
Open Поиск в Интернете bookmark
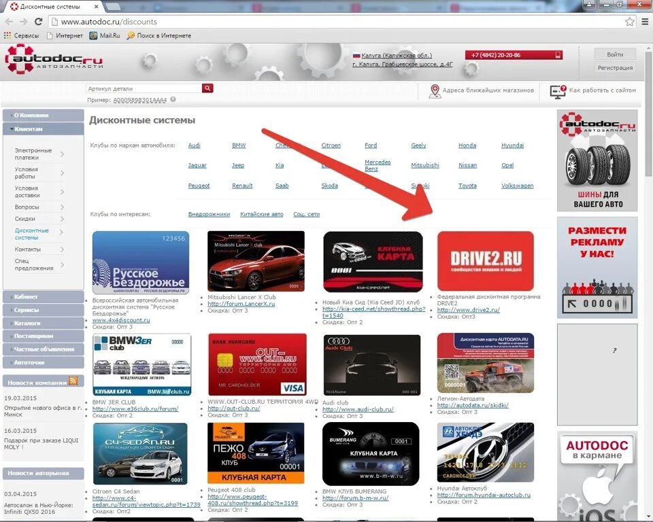tap(159, 36)
